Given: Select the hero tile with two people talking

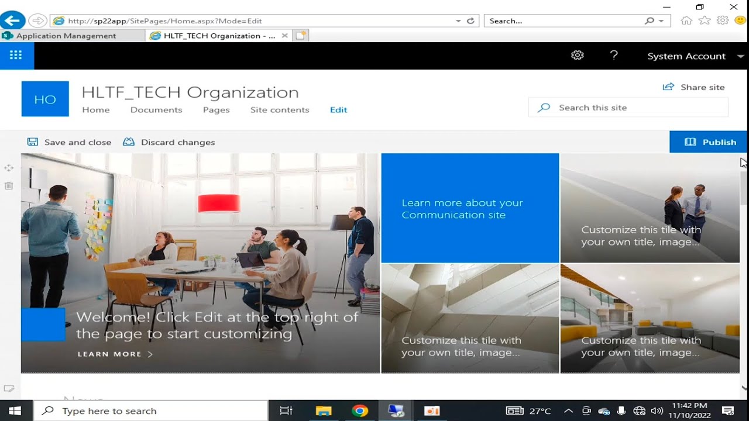Looking at the screenshot, I should pos(650,208).
